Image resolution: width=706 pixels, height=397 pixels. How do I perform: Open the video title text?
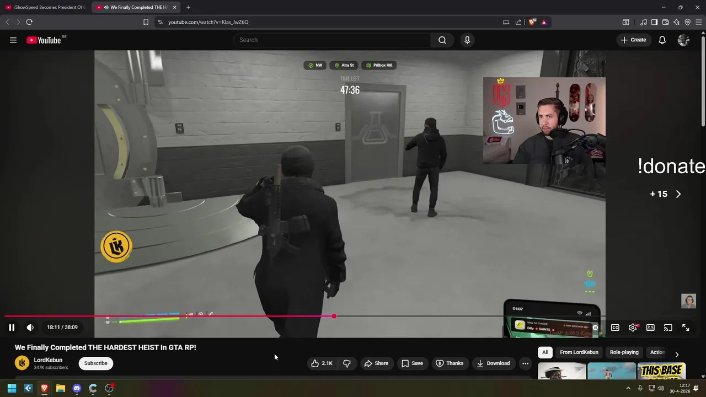(105, 347)
